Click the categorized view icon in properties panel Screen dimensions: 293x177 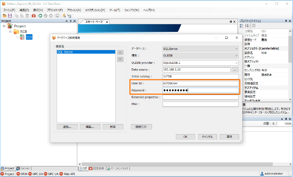tap(242, 26)
